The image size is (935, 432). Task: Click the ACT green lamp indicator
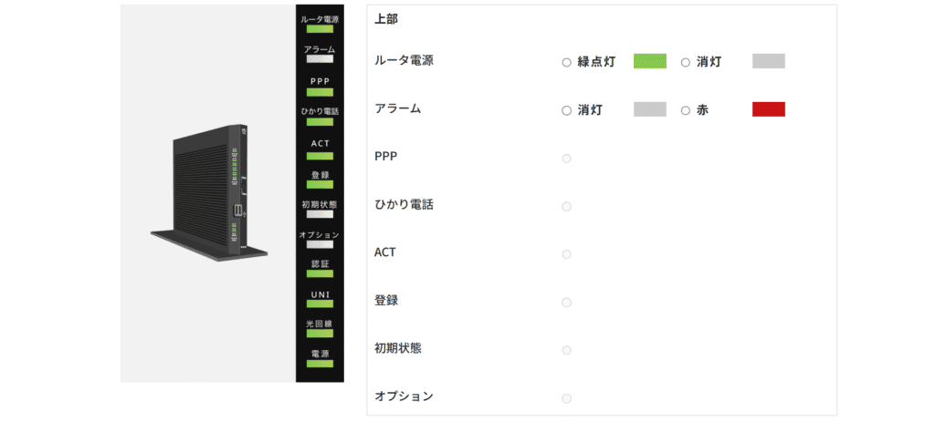tap(320, 153)
